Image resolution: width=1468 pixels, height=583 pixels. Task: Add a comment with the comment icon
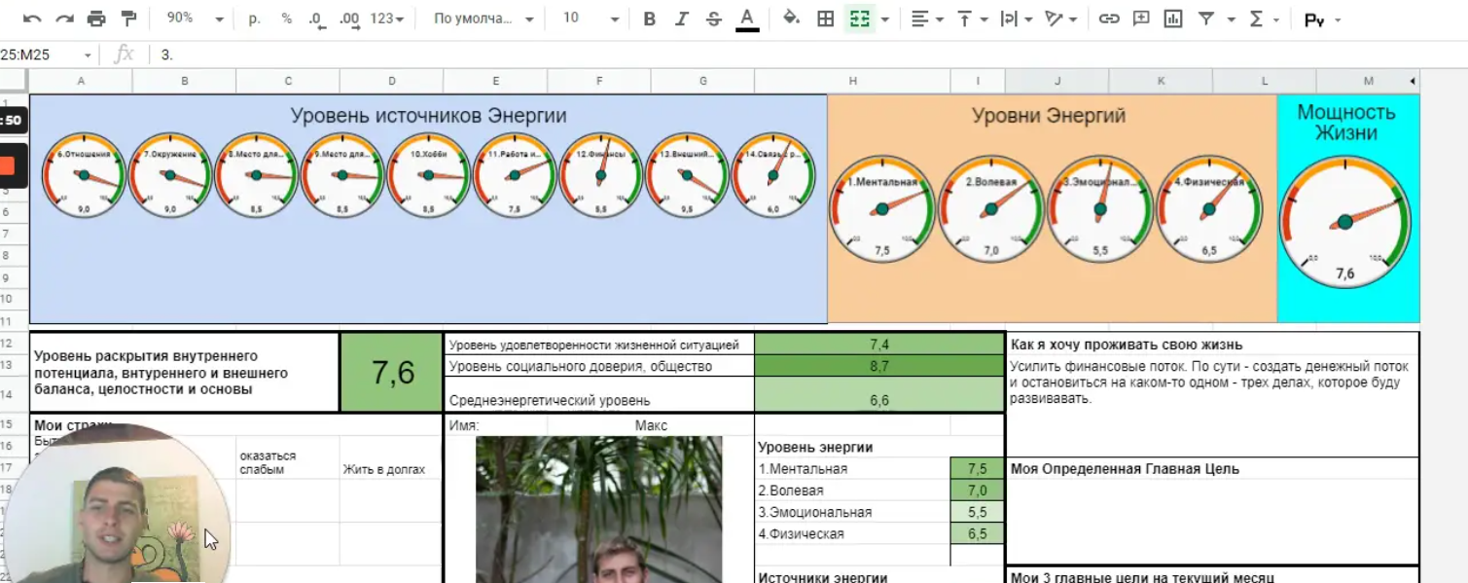pyautogui.click(x=1141, y=18)
